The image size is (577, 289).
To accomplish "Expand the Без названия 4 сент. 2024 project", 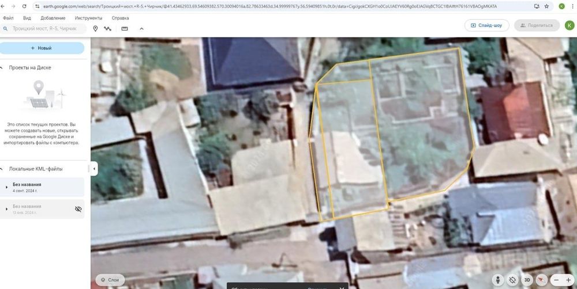I will (6, 187).
